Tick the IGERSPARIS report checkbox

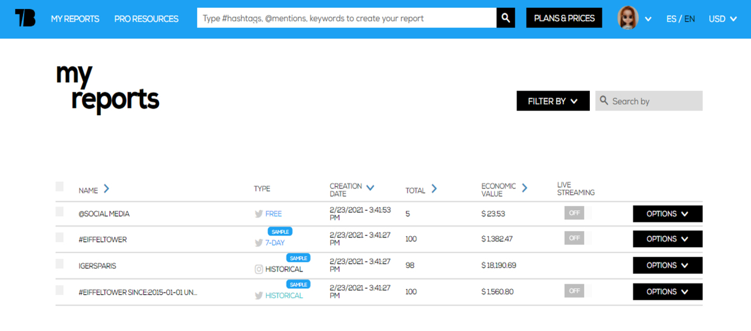click(60, 264)
